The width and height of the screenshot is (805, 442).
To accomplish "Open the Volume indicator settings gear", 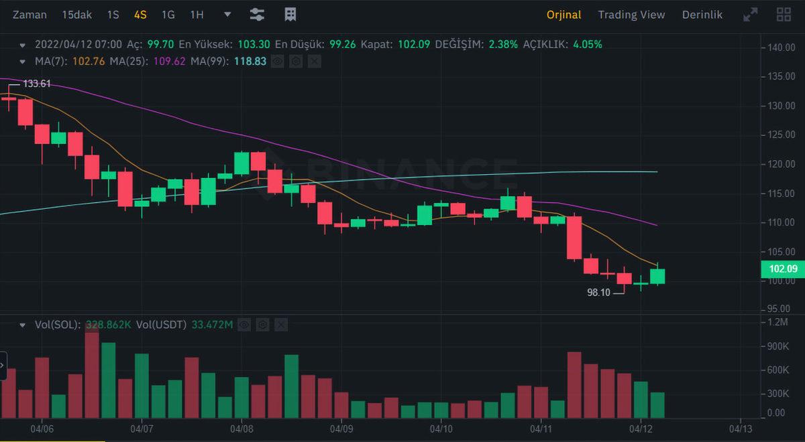I will click(262, 325).
